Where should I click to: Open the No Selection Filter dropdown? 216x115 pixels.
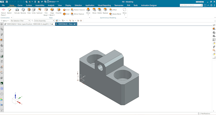(21, 21)
